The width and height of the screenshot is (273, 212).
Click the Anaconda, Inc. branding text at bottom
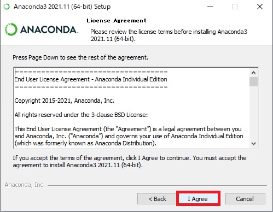(x=25, y=185)
